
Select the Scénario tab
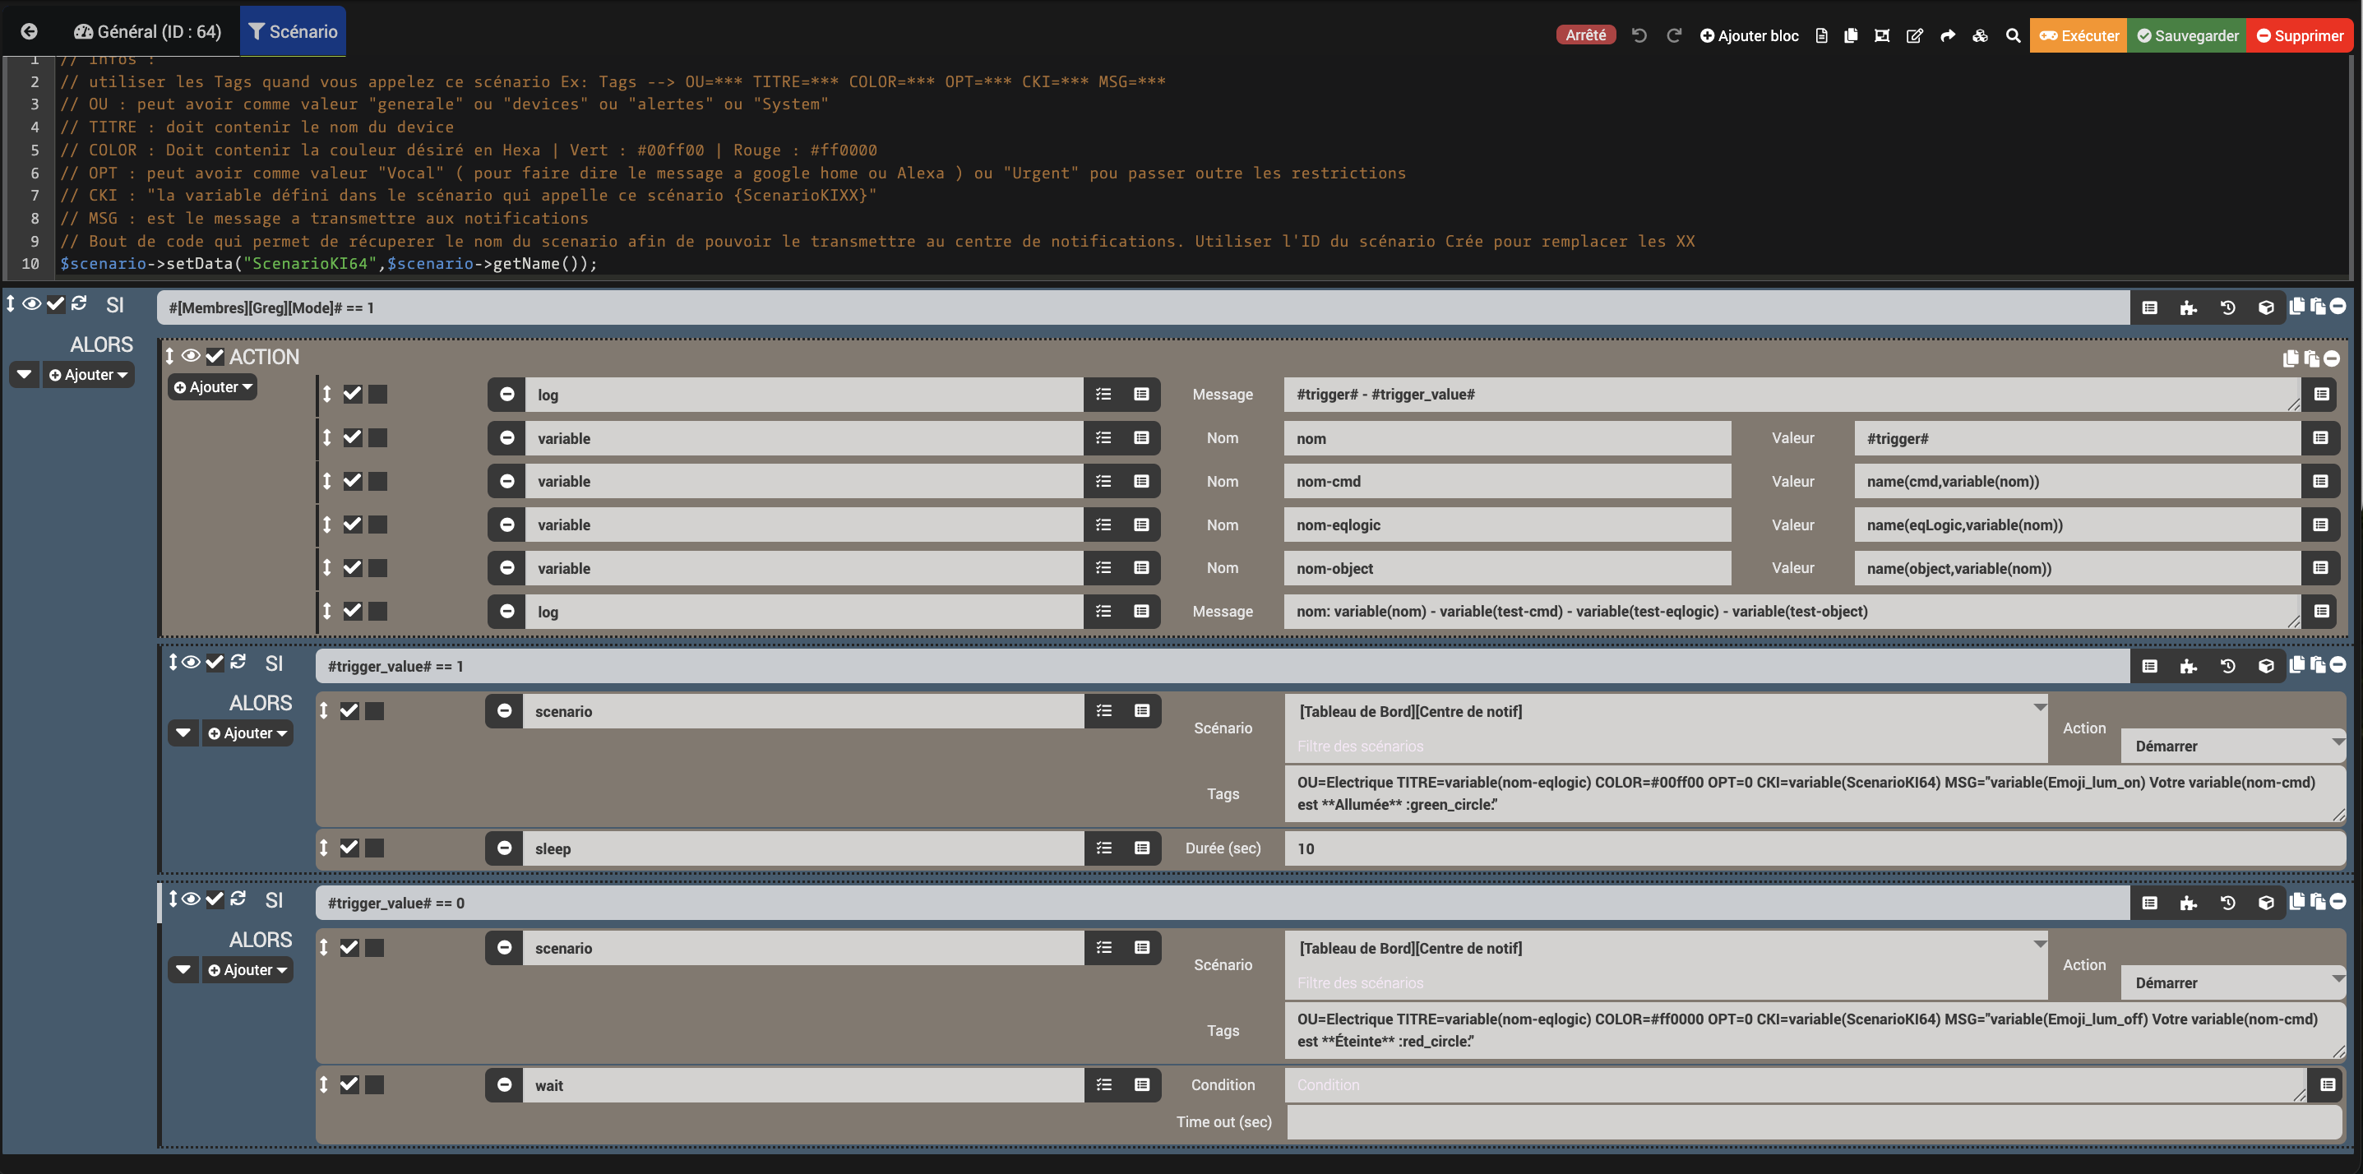tap(293, 31)
